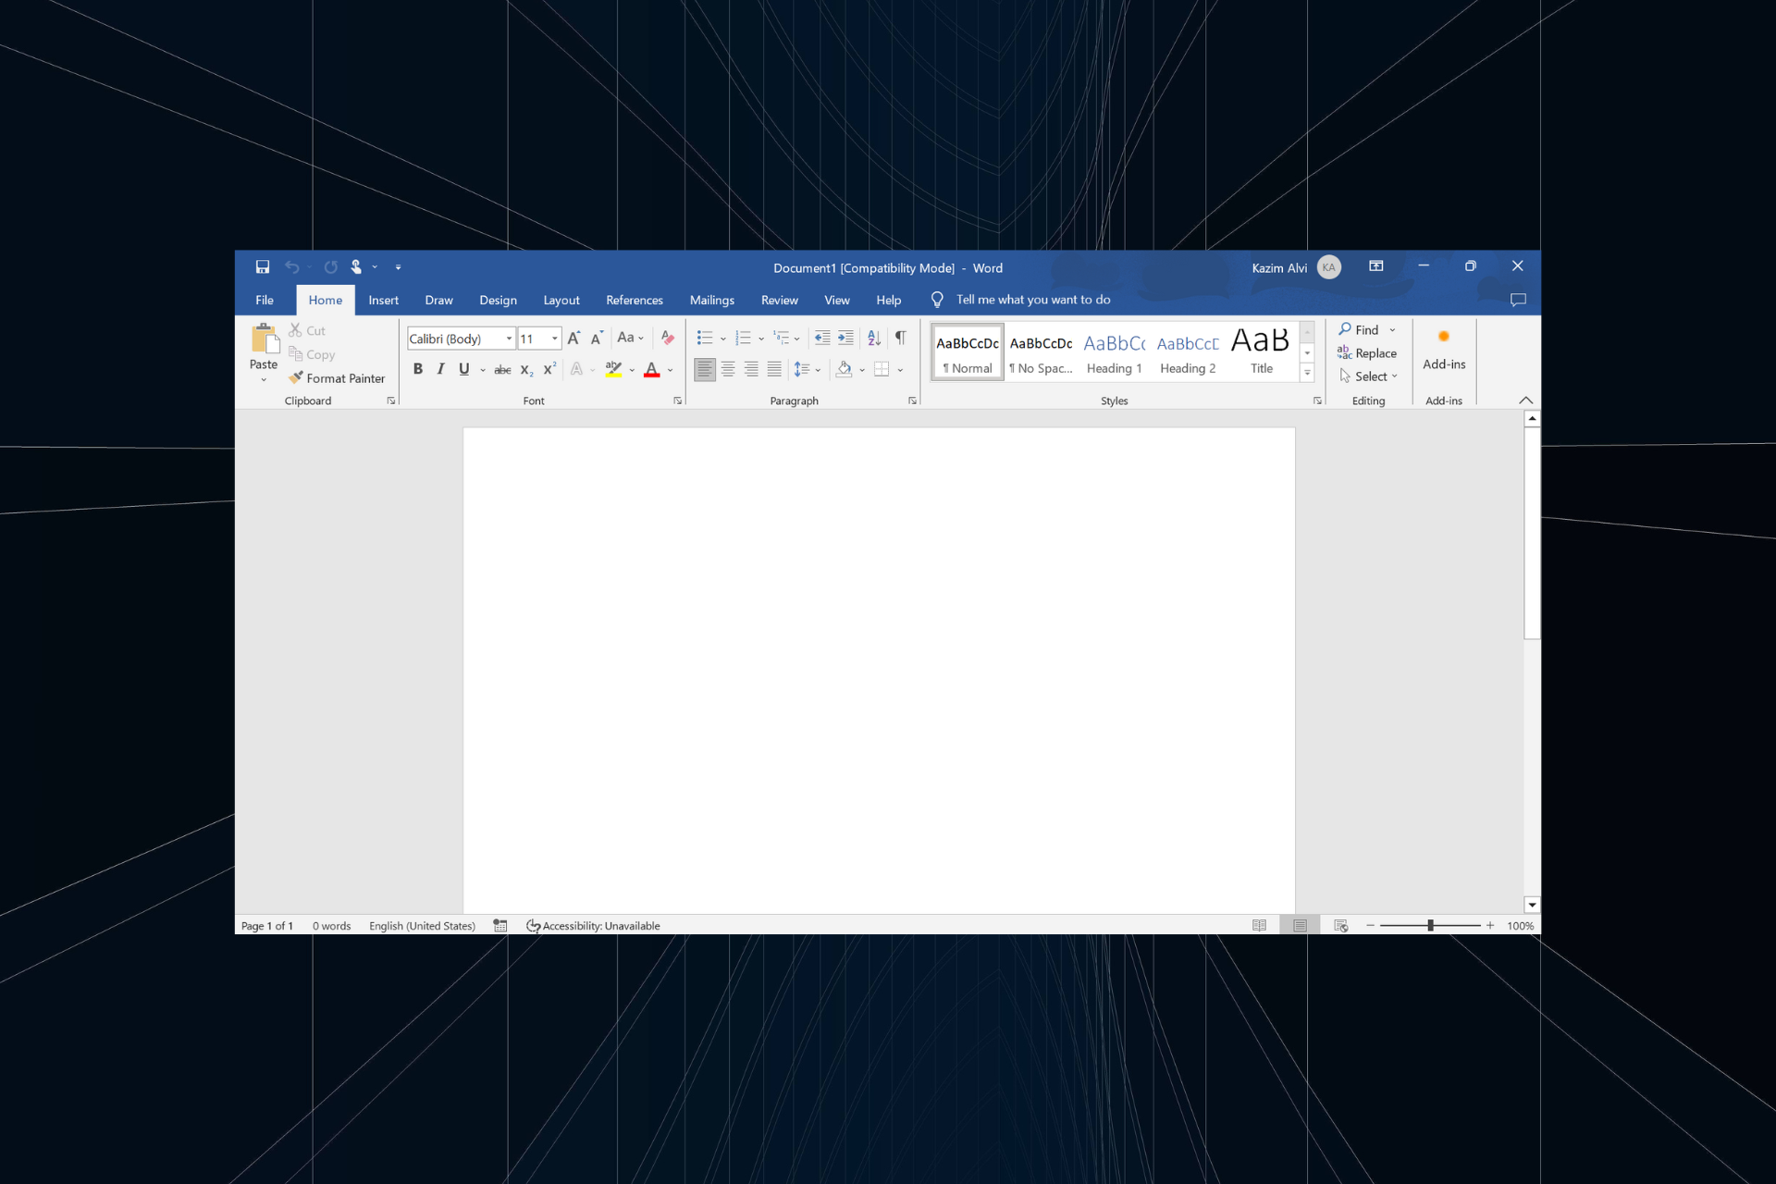1776x1184 pixels.
Task: Open the Font dialog launcher
Action: 677,401
